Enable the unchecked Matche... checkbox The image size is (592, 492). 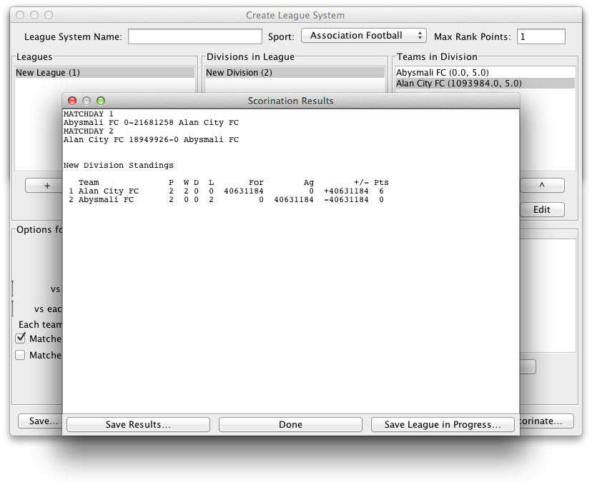coord(20,355)
